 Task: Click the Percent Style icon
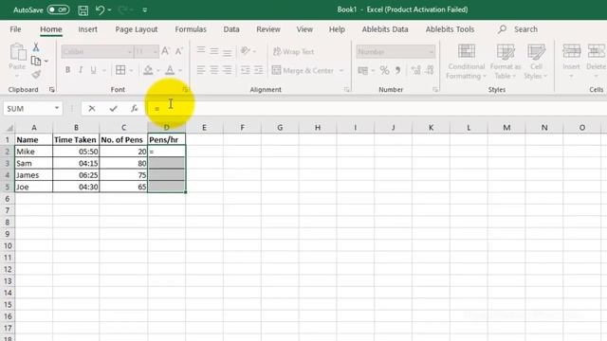point(384,70)
